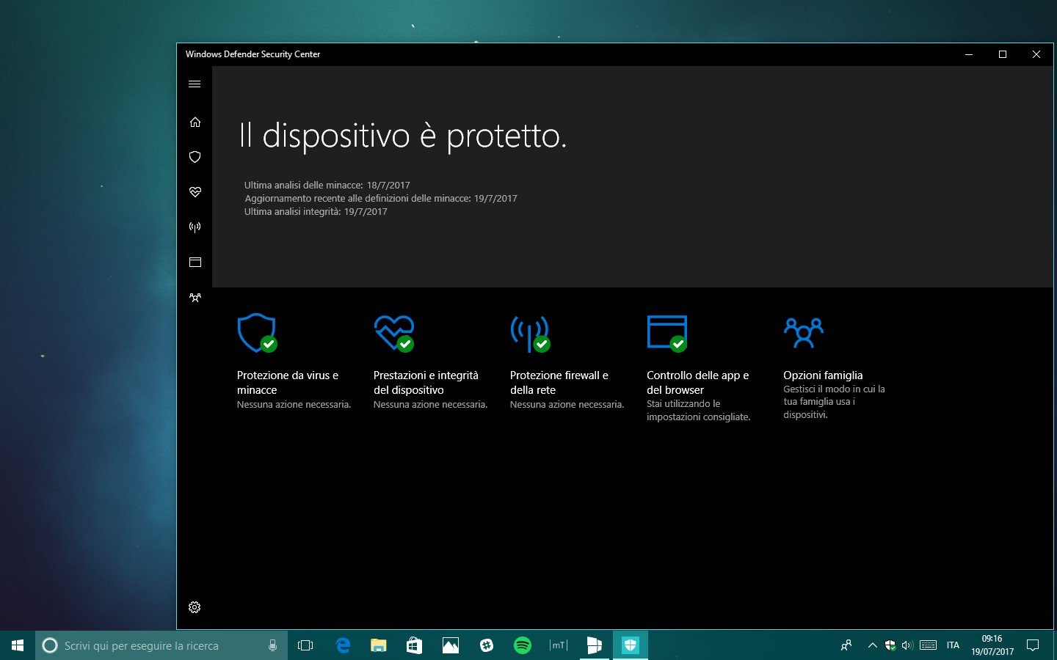
Task: Click "Nessuna azione necessaria." under Prestazioni e integrità
Action: [430, 405]
